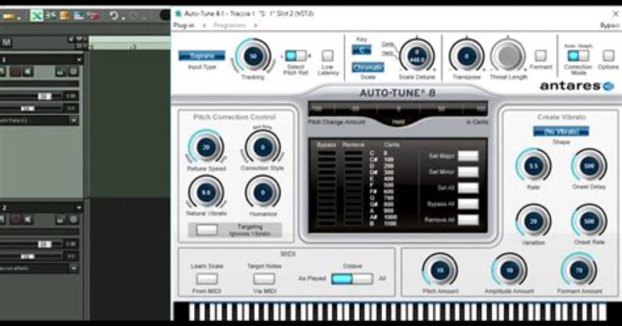Go to previous program with left arrow
The width and height of the screenshot is (622, 326).
click(x=204, y=25)
